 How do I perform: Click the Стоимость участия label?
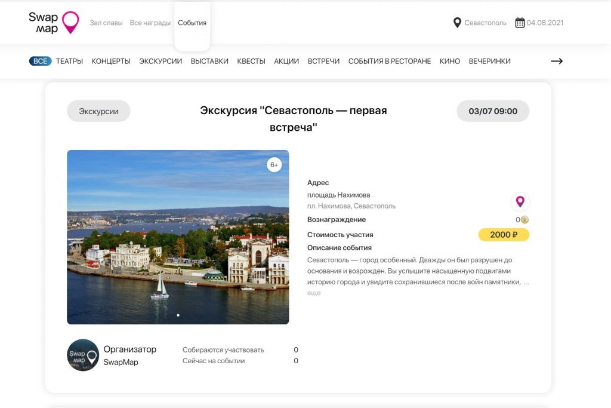coord(340,235)
